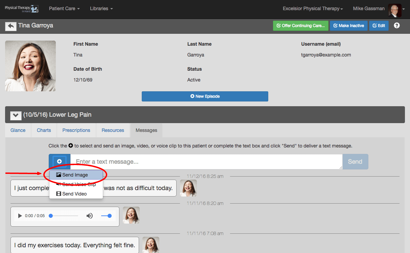This screenshot has height=253, width=410.
Task: Click the Physical Therapy In Hand logo
Action: (x=22, y=8)
